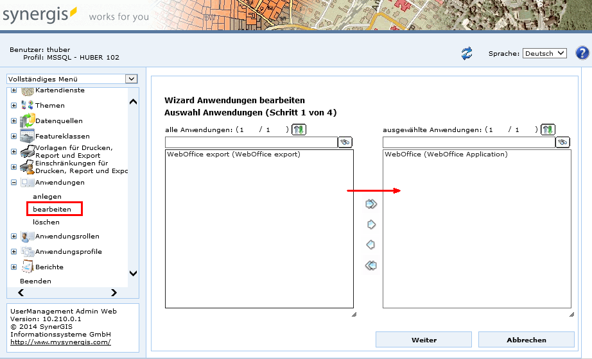Click the Anwendungsrollen icon in tree
Viewport: 592px width, 359px height.
click(x=27, y=237)
